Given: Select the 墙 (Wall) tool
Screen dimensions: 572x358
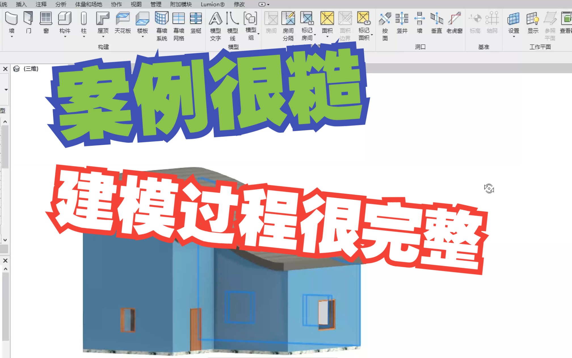Looking at the screenshot, I should [11, 19].
